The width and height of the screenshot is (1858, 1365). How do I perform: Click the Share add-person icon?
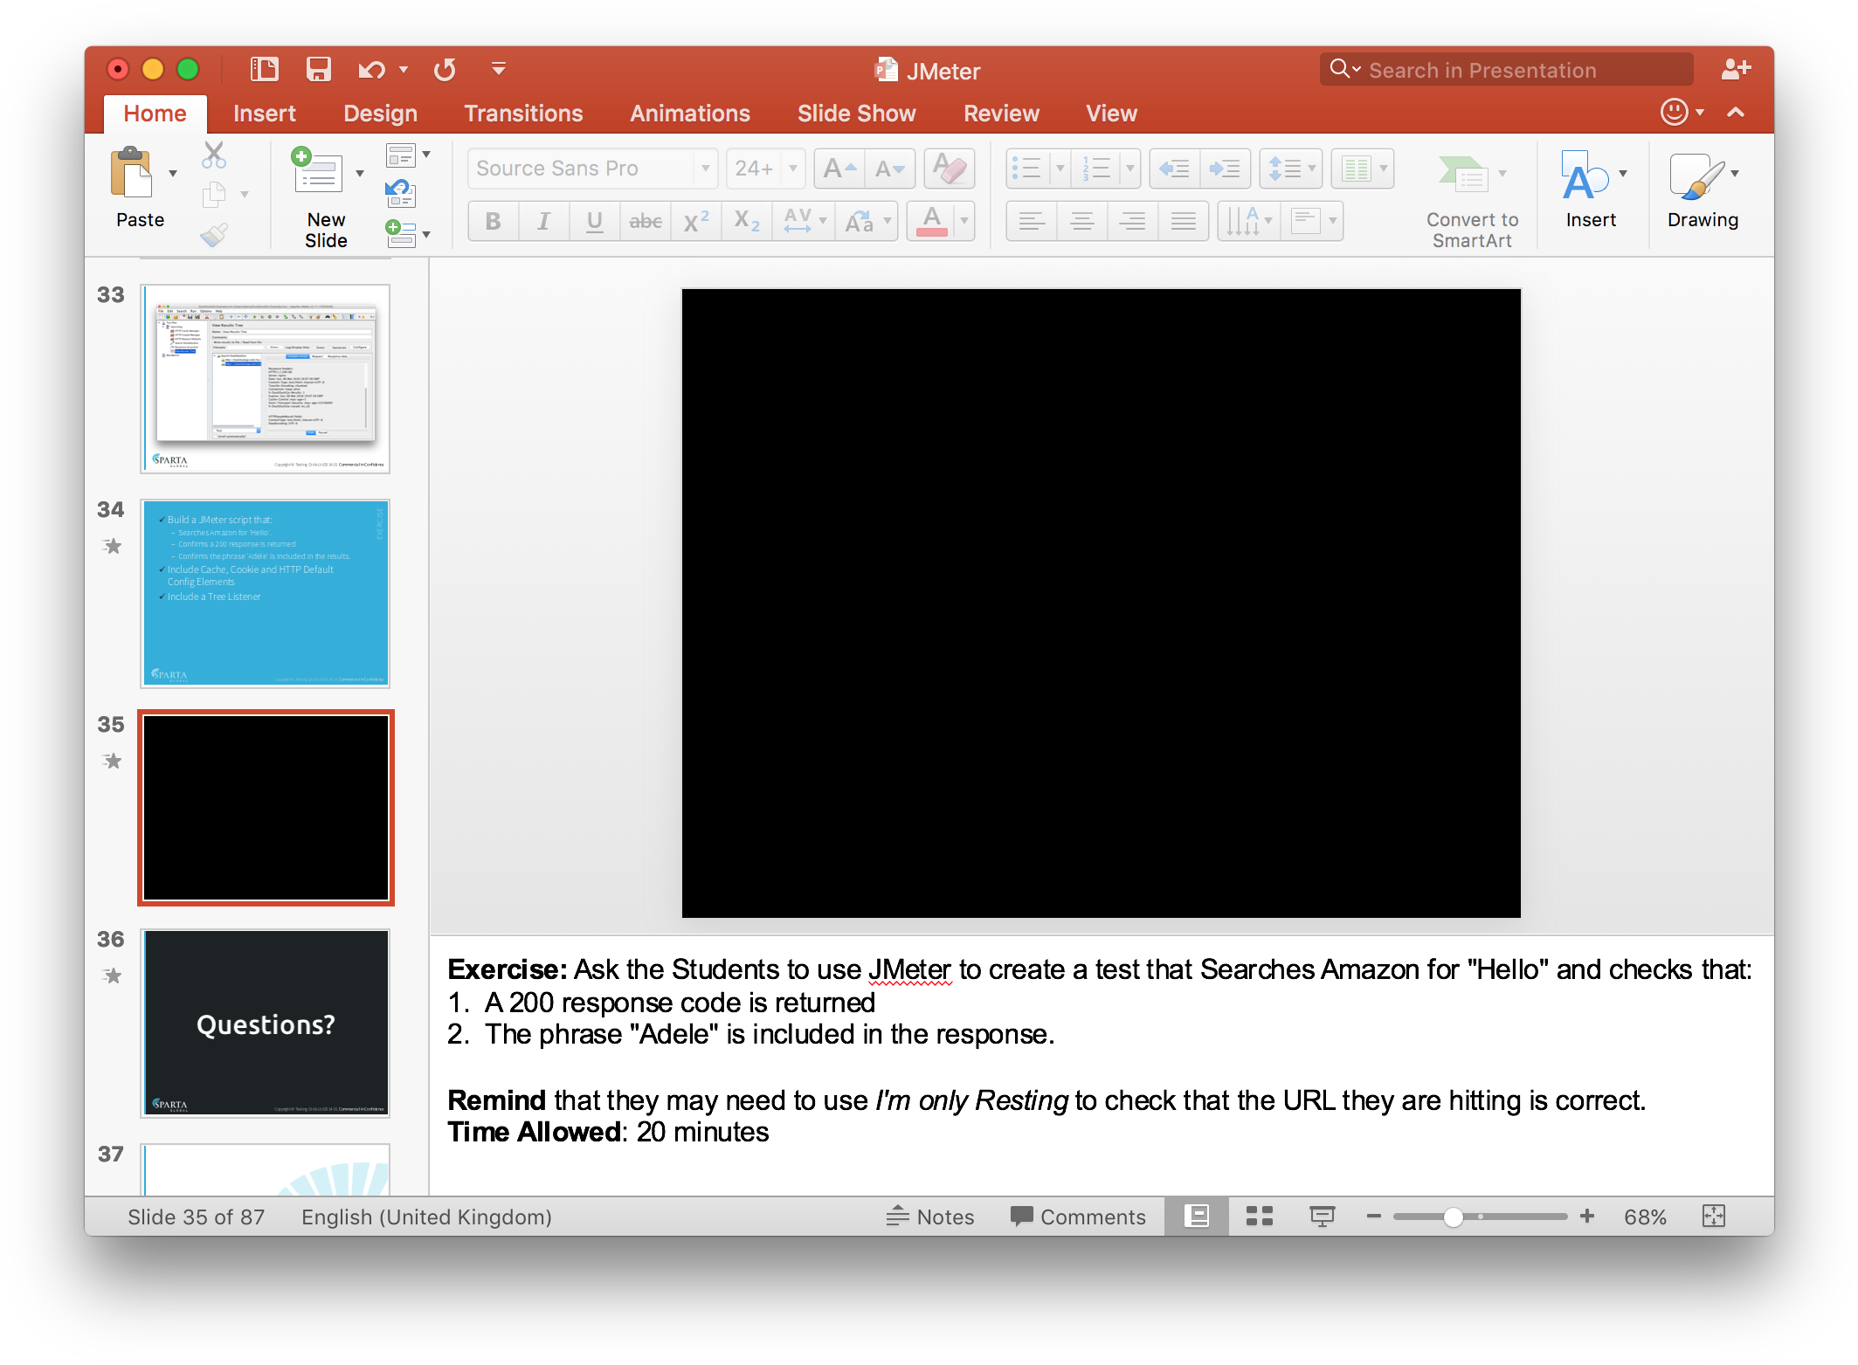[x=1735, y=69]
